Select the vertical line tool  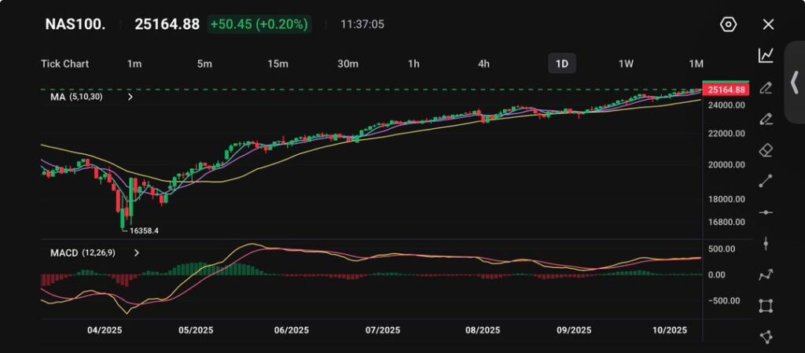coord(766,244)
